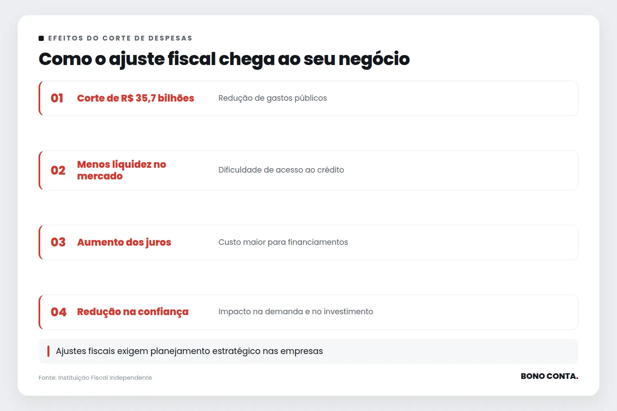The width and height of the screenshot is (617, 411).
Task: Click the number '04'
Action: pyautogui.click(x=59, y=312)
